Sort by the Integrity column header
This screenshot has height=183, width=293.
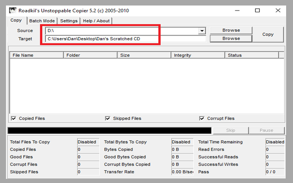tap(198, 55)
